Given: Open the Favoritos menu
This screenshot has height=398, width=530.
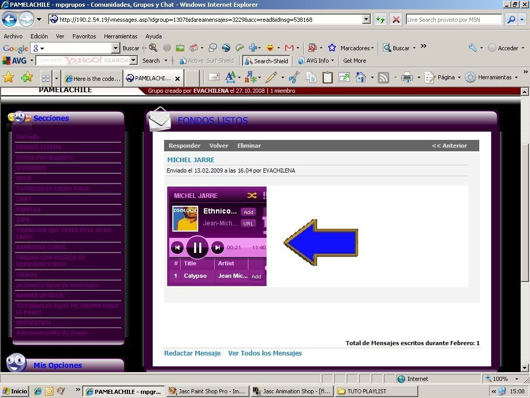Looking at the screenshot, I should 84,36.
